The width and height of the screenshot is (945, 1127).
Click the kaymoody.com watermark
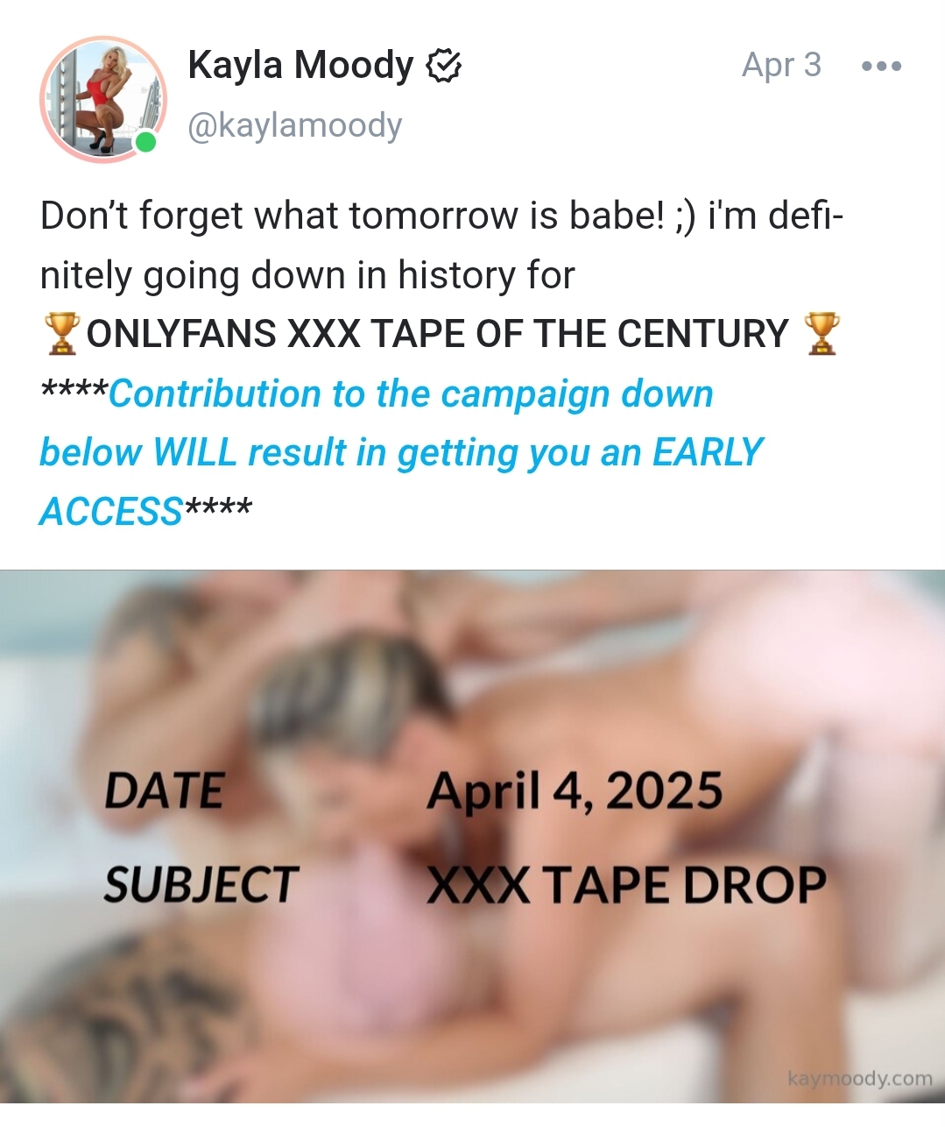pos(860,1078)
